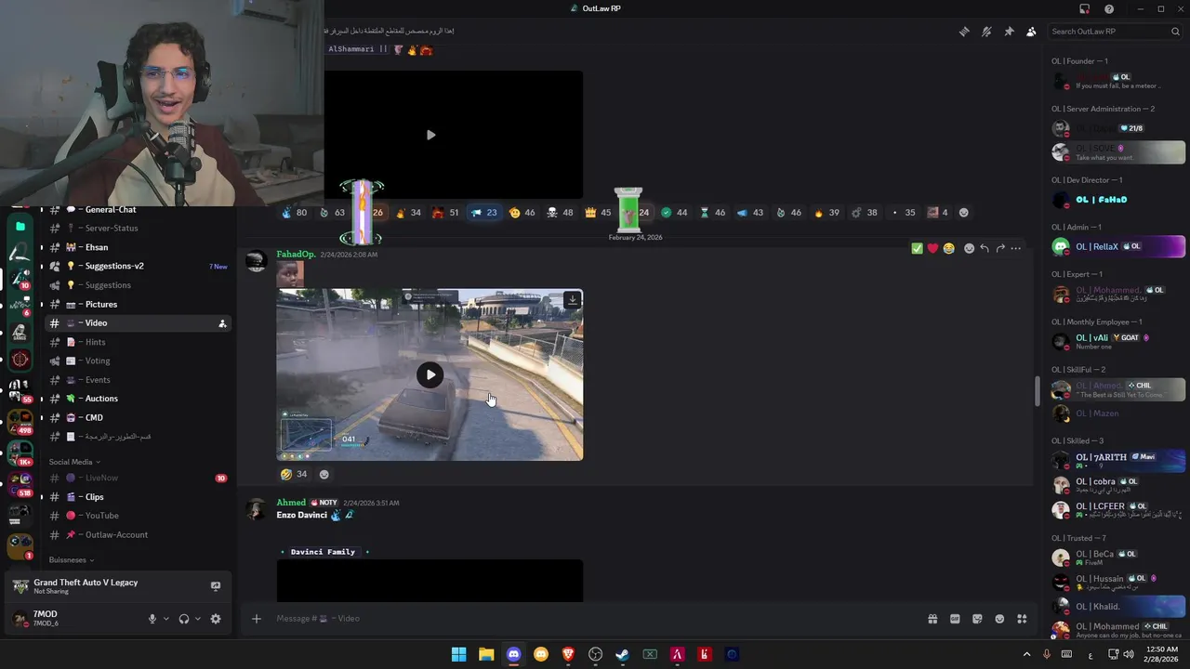The height and width of the screenshot is (669, 1190).
Task: Mute the microphone in user panel
Action: (x=152, y=619)
